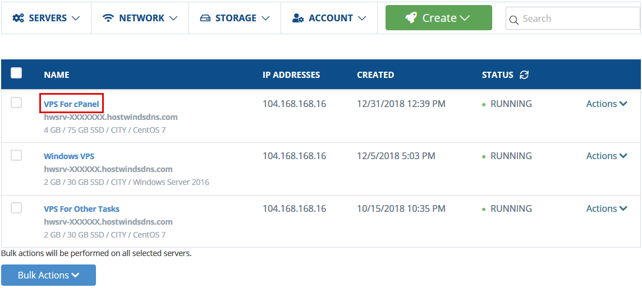Click the Network wifi icon
The width and height of the screenshot is (642, 288).
click(108, 18)
